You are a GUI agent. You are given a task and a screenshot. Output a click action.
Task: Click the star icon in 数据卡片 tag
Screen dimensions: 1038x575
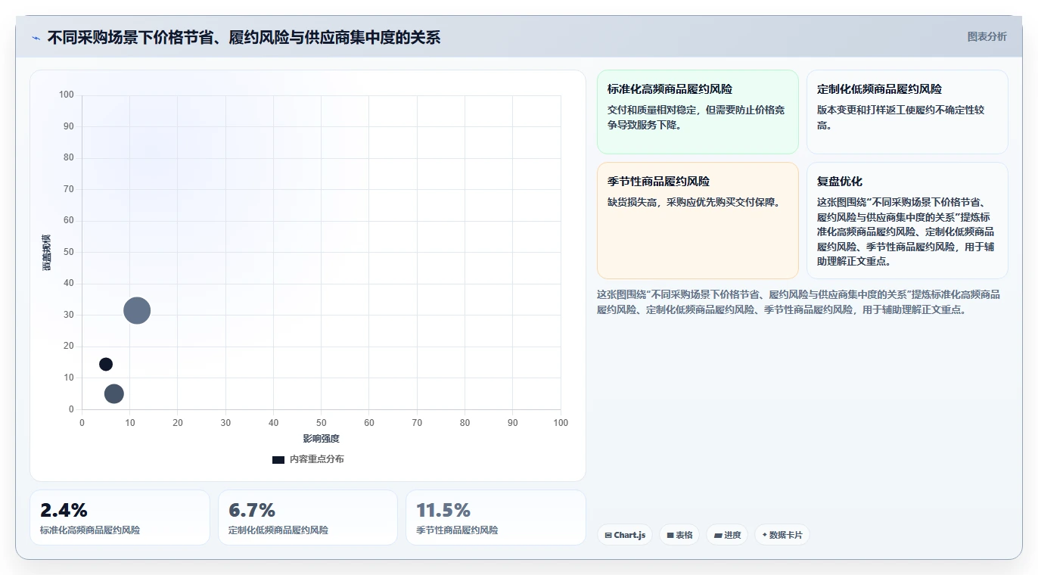click(x=765, y=535)
